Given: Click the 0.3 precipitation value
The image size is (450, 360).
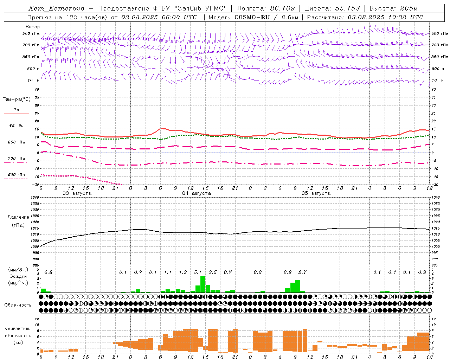Looking at the screenshot, I should 422,272.
